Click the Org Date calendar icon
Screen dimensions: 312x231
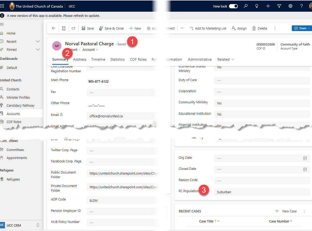[x=305, y=158]
